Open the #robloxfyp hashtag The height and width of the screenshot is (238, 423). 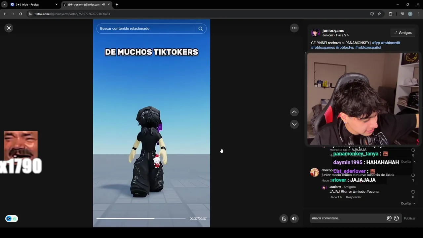pyautogui.click(x=345, y=47)
